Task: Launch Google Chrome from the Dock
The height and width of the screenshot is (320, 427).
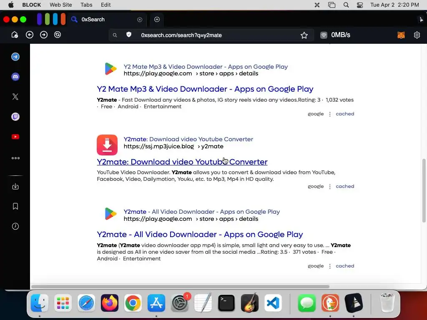Action: click(x=133, y=303)
